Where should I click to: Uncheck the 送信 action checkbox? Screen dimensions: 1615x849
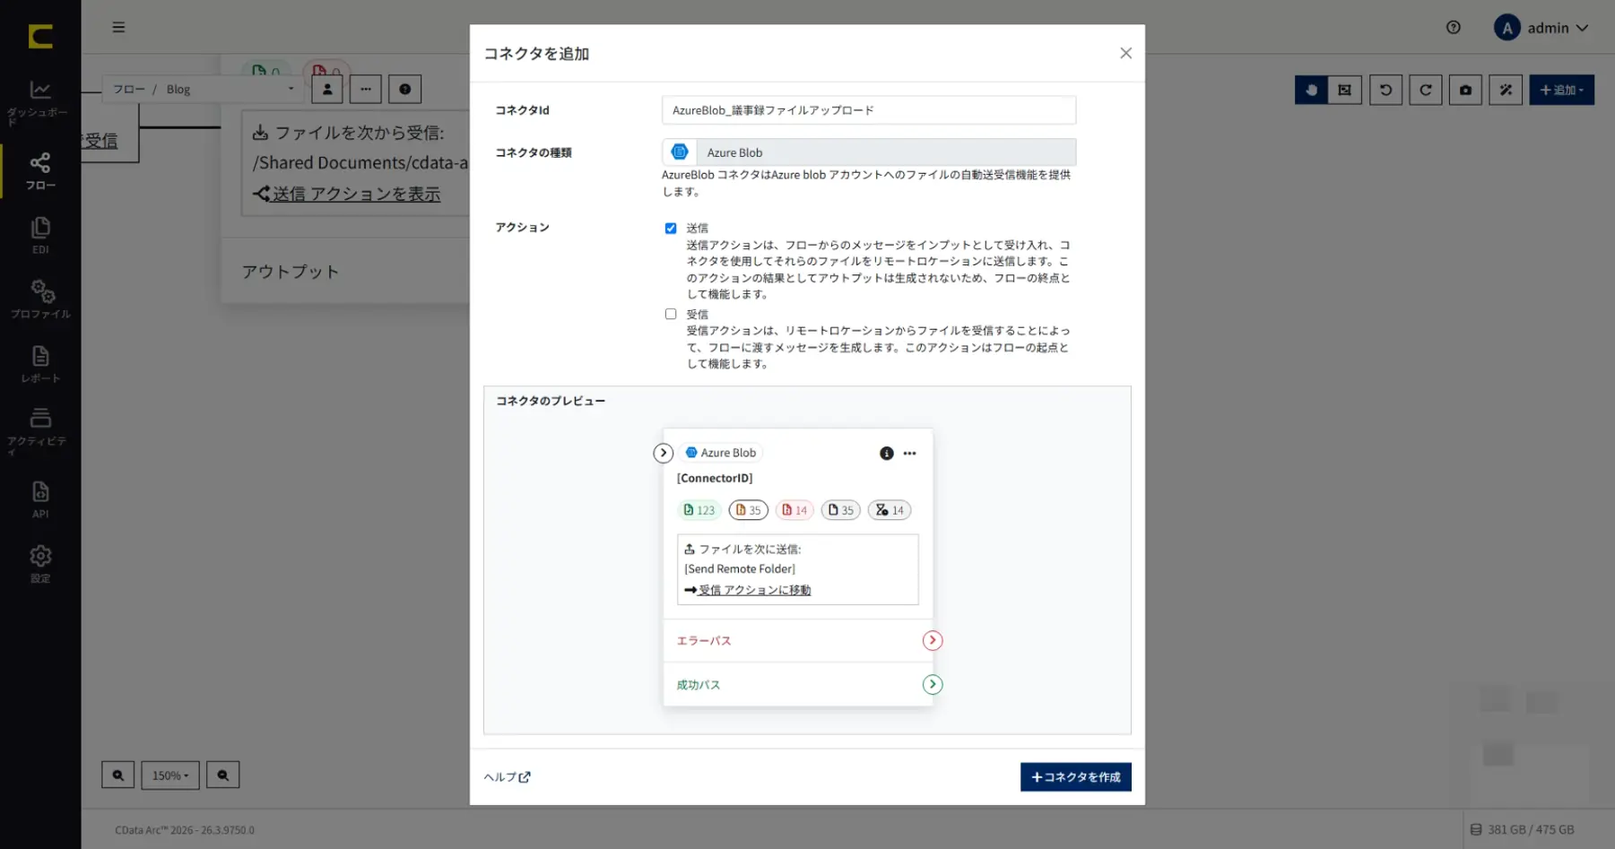click(671, 229)
